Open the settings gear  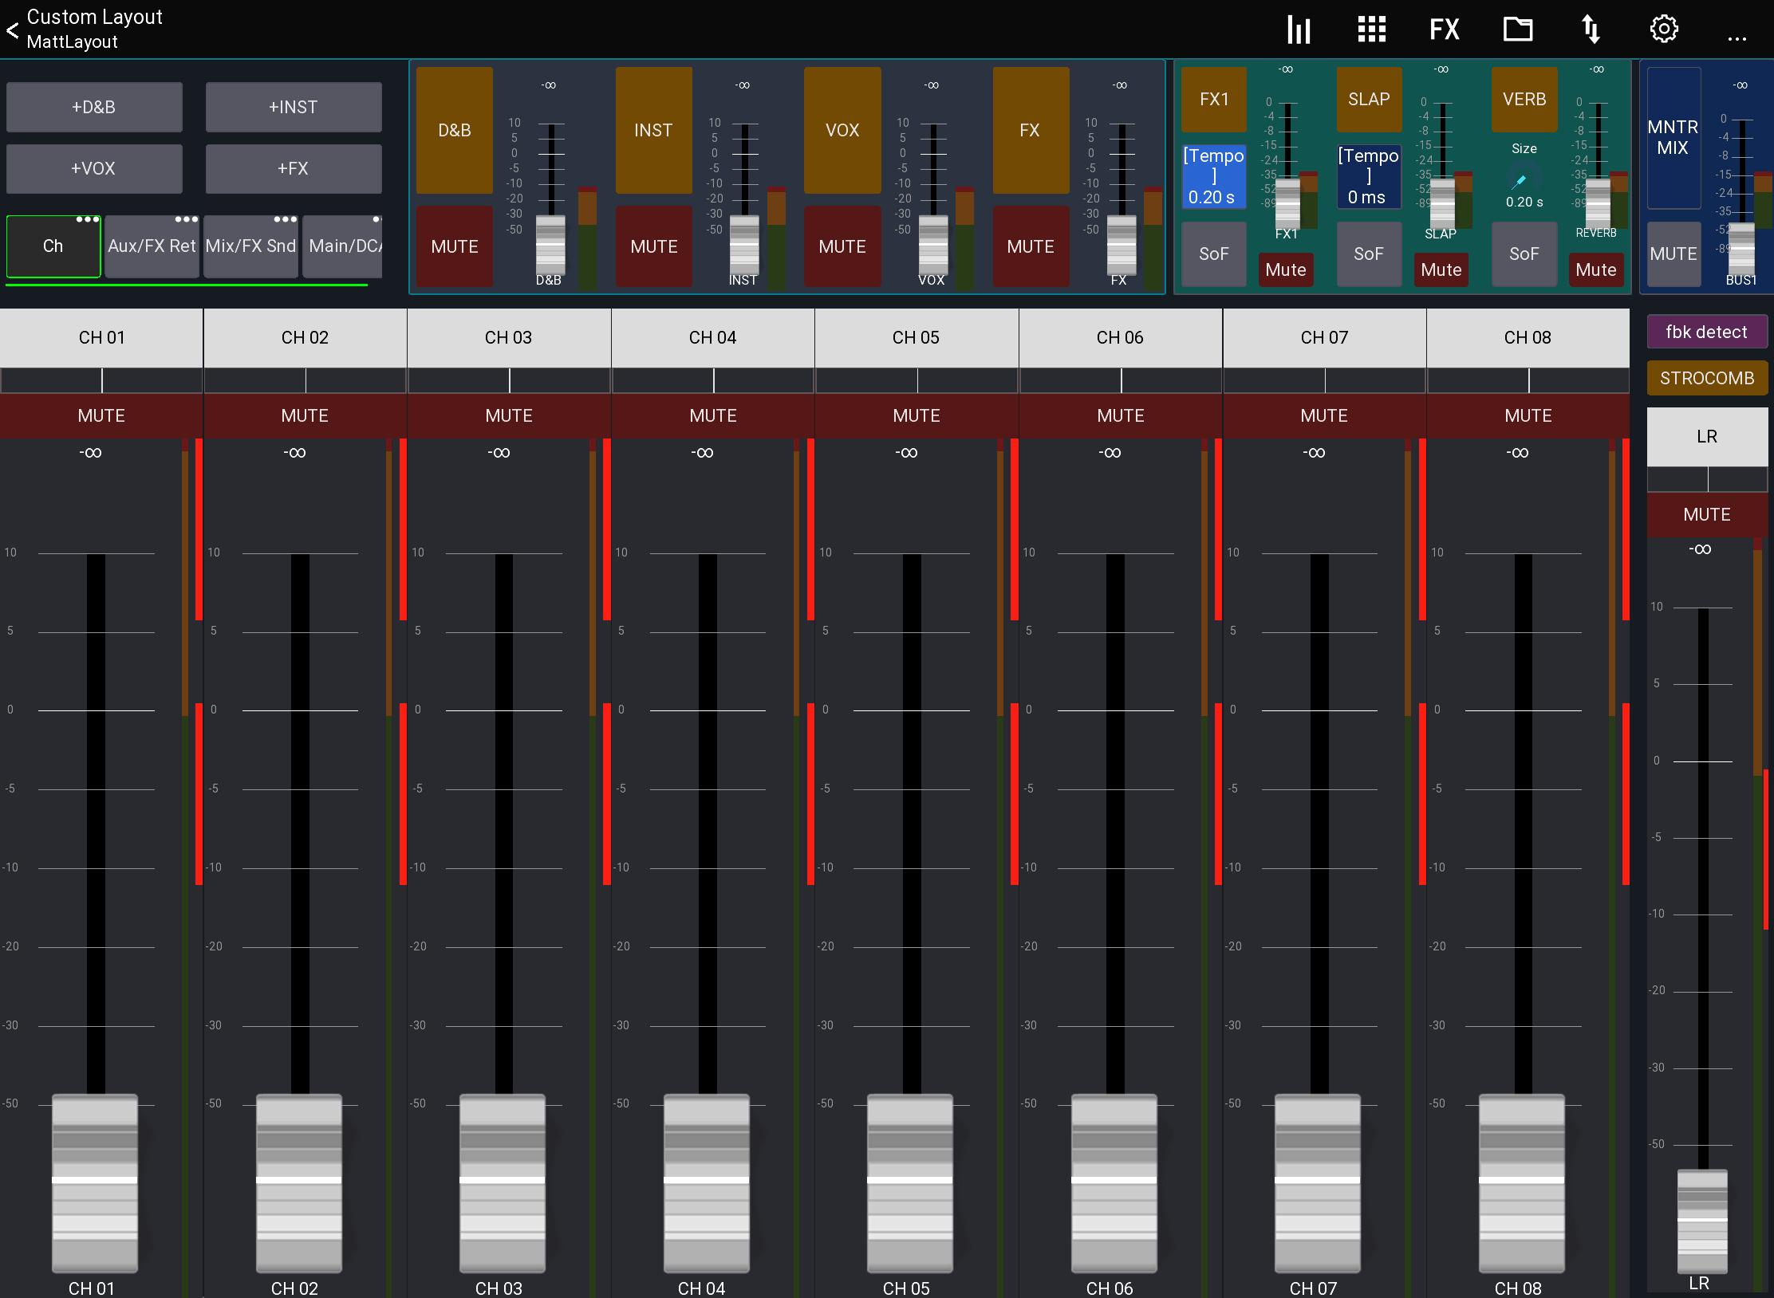[1664, 29]
